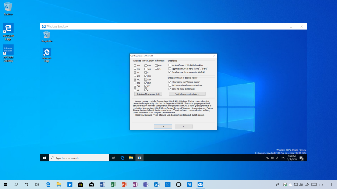Uncheck the 7Z format association
337x189 pixels.
[x=135, y=73]
